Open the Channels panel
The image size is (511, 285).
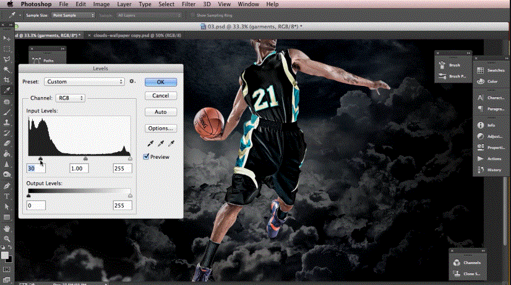click(x=467, y=263)
